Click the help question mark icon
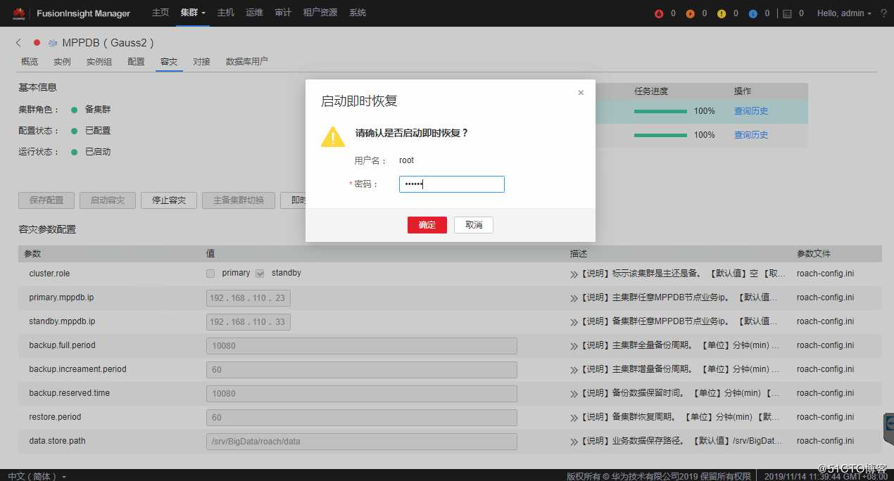 coord(883,13)
